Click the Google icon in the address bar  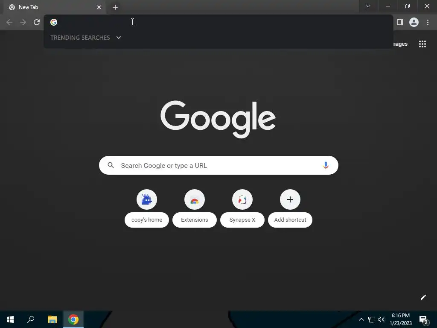click(54, 22)
